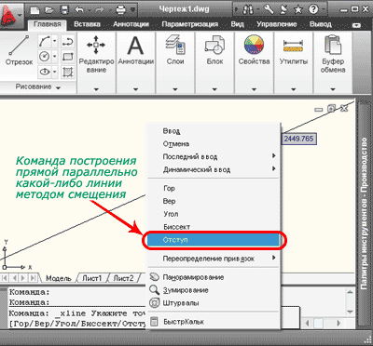Select the ellipse drawing tool
373x346 pixels.
pos(45,72)
